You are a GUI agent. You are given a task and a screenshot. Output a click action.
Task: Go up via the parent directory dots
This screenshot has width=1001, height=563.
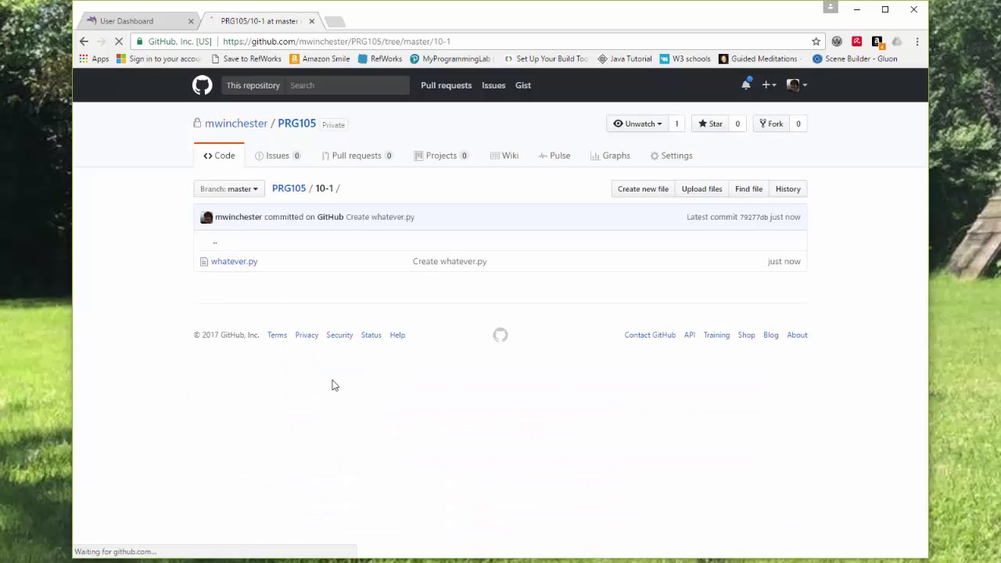214,242
